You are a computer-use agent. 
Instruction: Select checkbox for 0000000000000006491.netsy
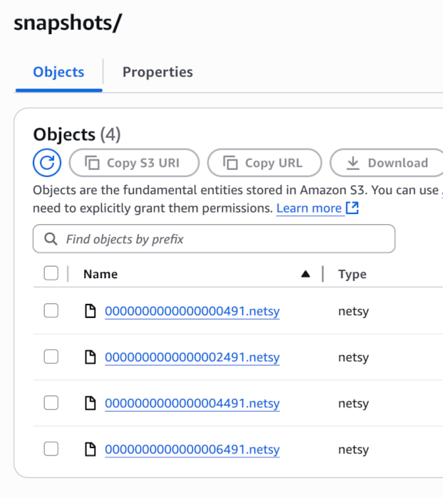pyautogui.click(x=51, y=449)
